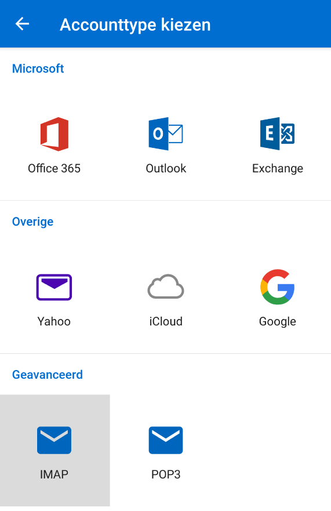Image resolution: width=331 pixels, height=511 pixels.
Task: Tap the Office 365 label
Action: tap(54, 168)
